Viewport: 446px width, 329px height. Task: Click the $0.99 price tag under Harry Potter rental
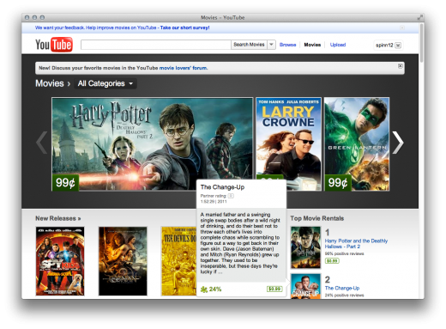pos(332,260)
